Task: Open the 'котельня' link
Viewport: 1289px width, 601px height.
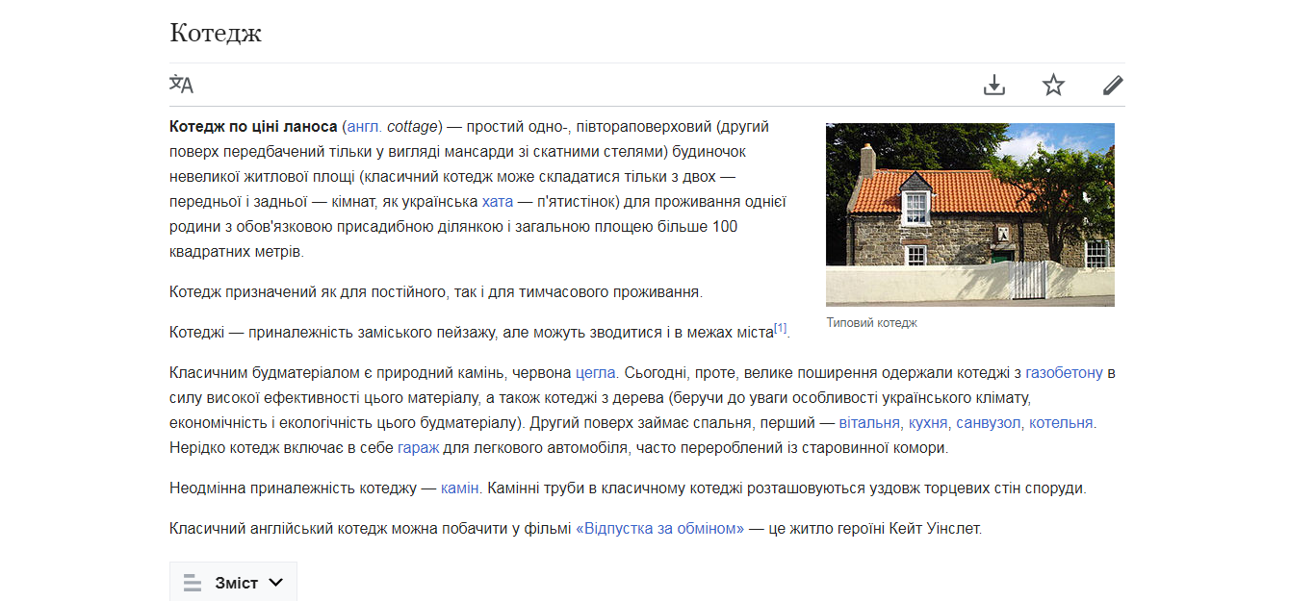Action: (x=1061, y=423)
